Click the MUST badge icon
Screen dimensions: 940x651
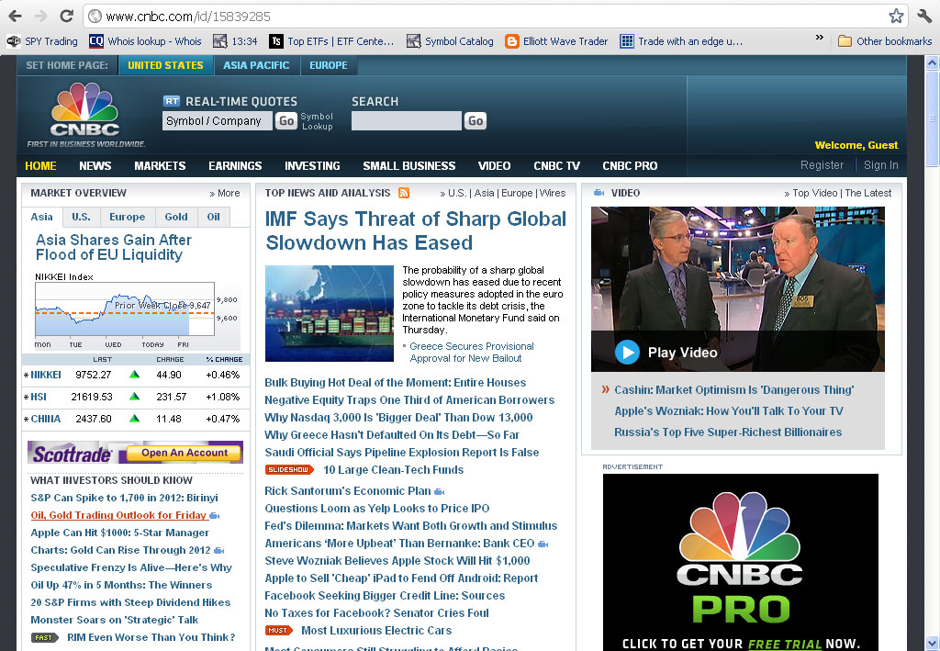279,631
